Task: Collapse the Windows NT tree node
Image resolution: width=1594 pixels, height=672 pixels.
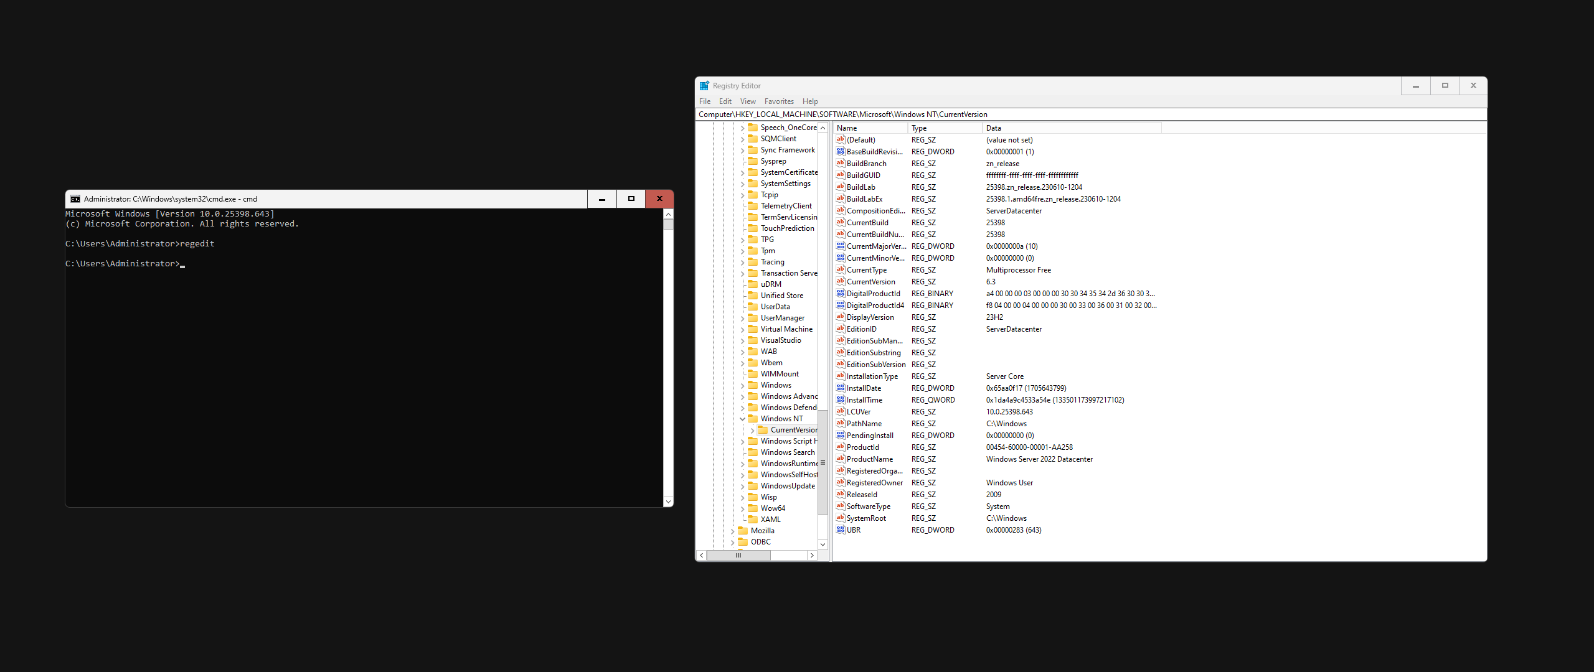Action: pyautogui.click(x=742, y=419)
